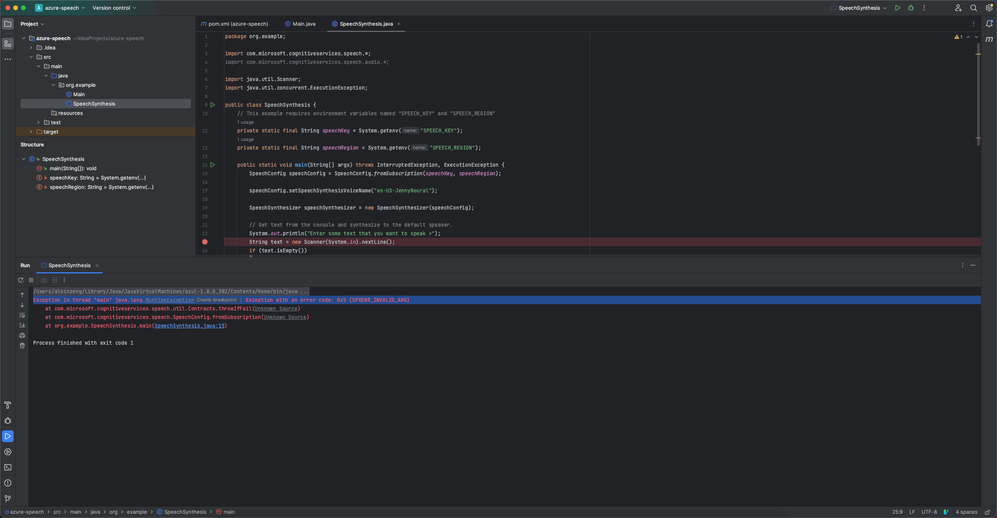Switch to the Main.java tab
The image size is (997, 518).
coord(303,24)
